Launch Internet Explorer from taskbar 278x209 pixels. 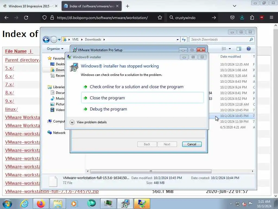(x=24, y=204)
